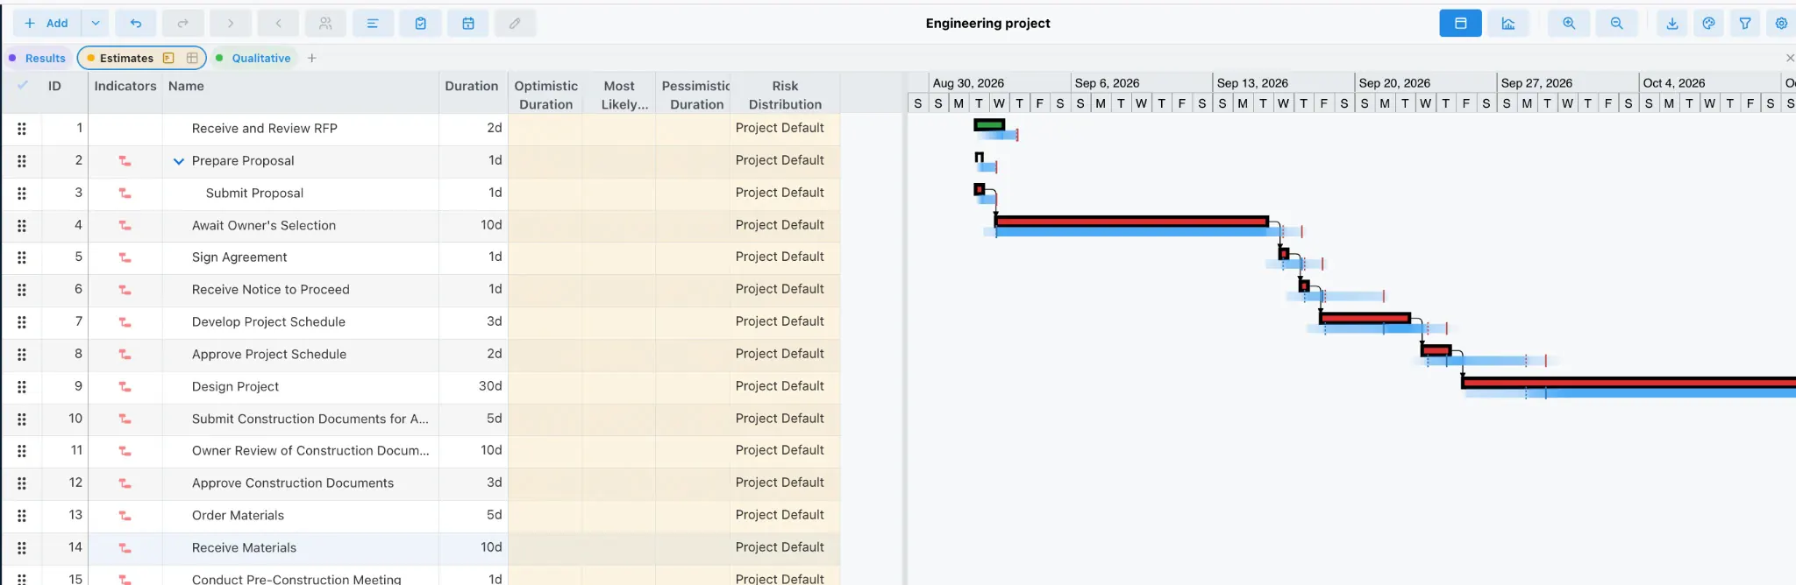Image resolution: width=1796 pixels, height=585 pixels.
Task: Select the Estimates tab
Action: (x=126, y=58)
